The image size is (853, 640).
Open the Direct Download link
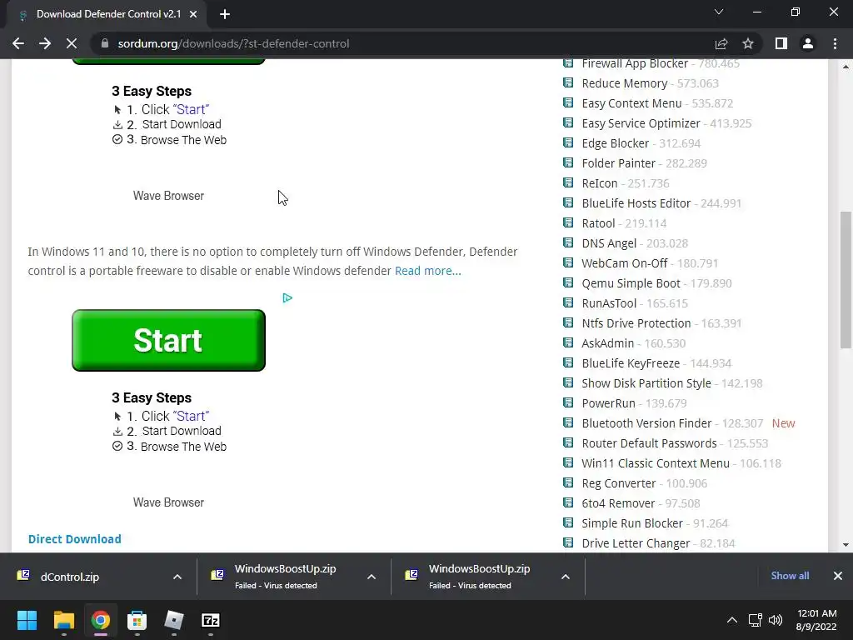[x=74, y=539]
